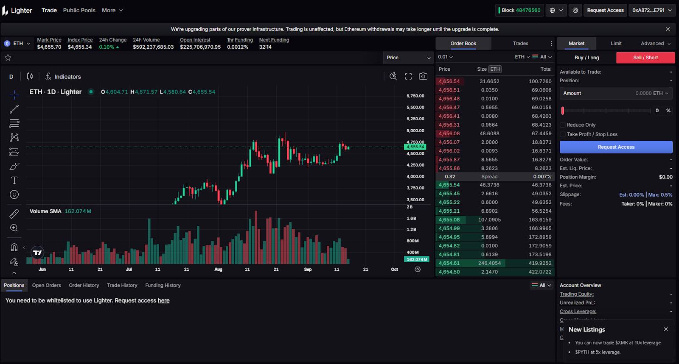The image size is (679, 364).
Task: Toggle the lock drawing mode icon
Action: pos(14,261)
